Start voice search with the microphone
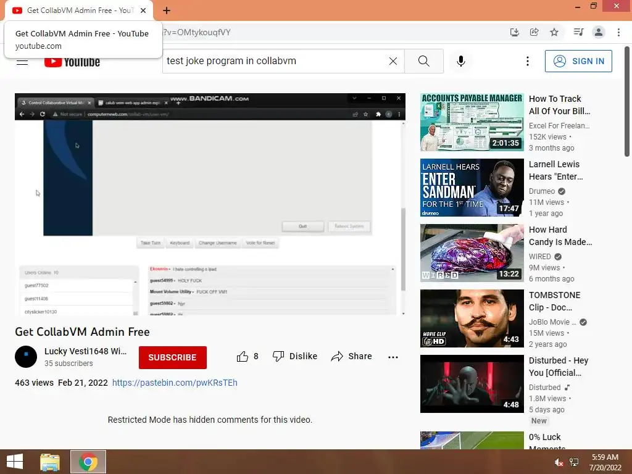The height and width of the screenshot is (474, 632). (x=461, y=61)
